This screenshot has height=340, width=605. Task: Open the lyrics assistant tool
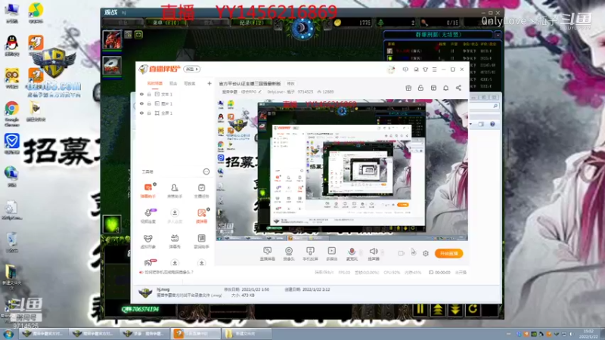click(201, 241)
